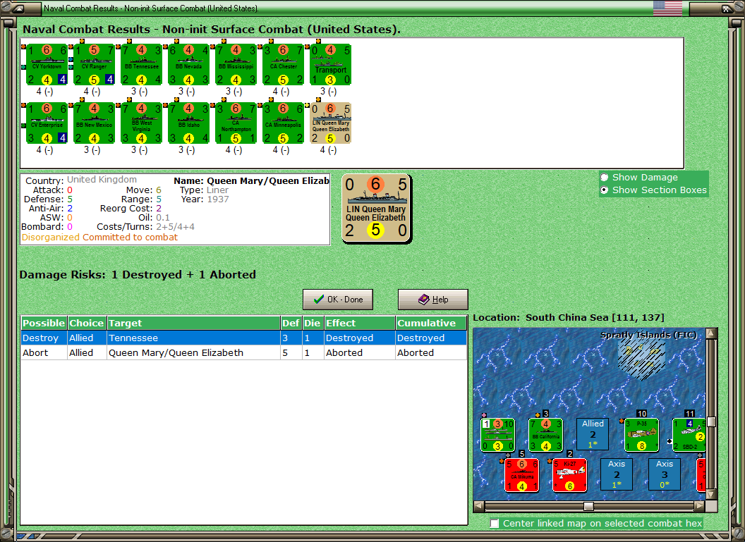Click map vertical scrollbar down arrow
The height and width of the screenshot is (542, 745).
[x=711, y=495]
